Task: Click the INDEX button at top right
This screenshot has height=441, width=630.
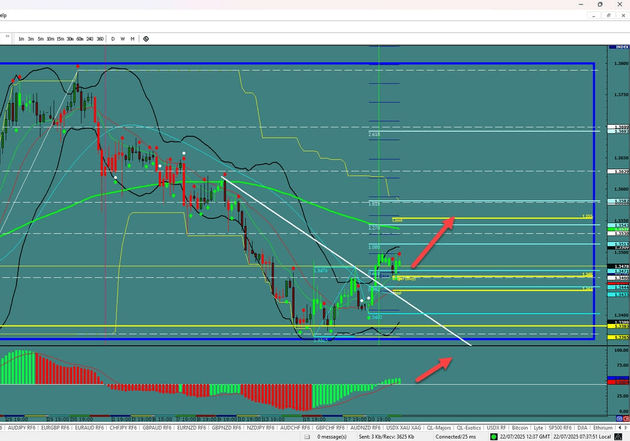Action: click(x=619, y=47)
